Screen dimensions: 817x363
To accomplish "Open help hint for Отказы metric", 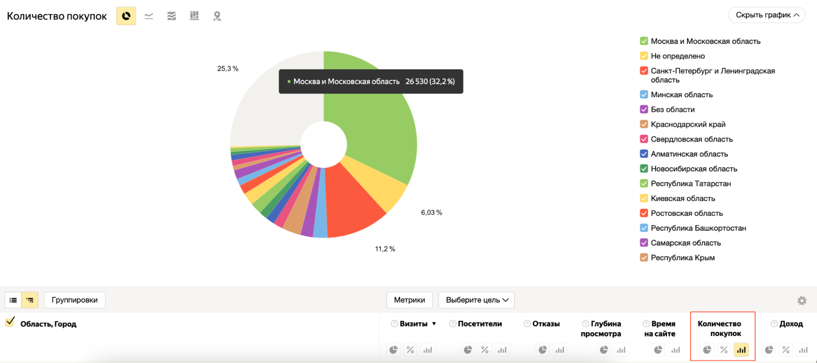I will (527, 324).
